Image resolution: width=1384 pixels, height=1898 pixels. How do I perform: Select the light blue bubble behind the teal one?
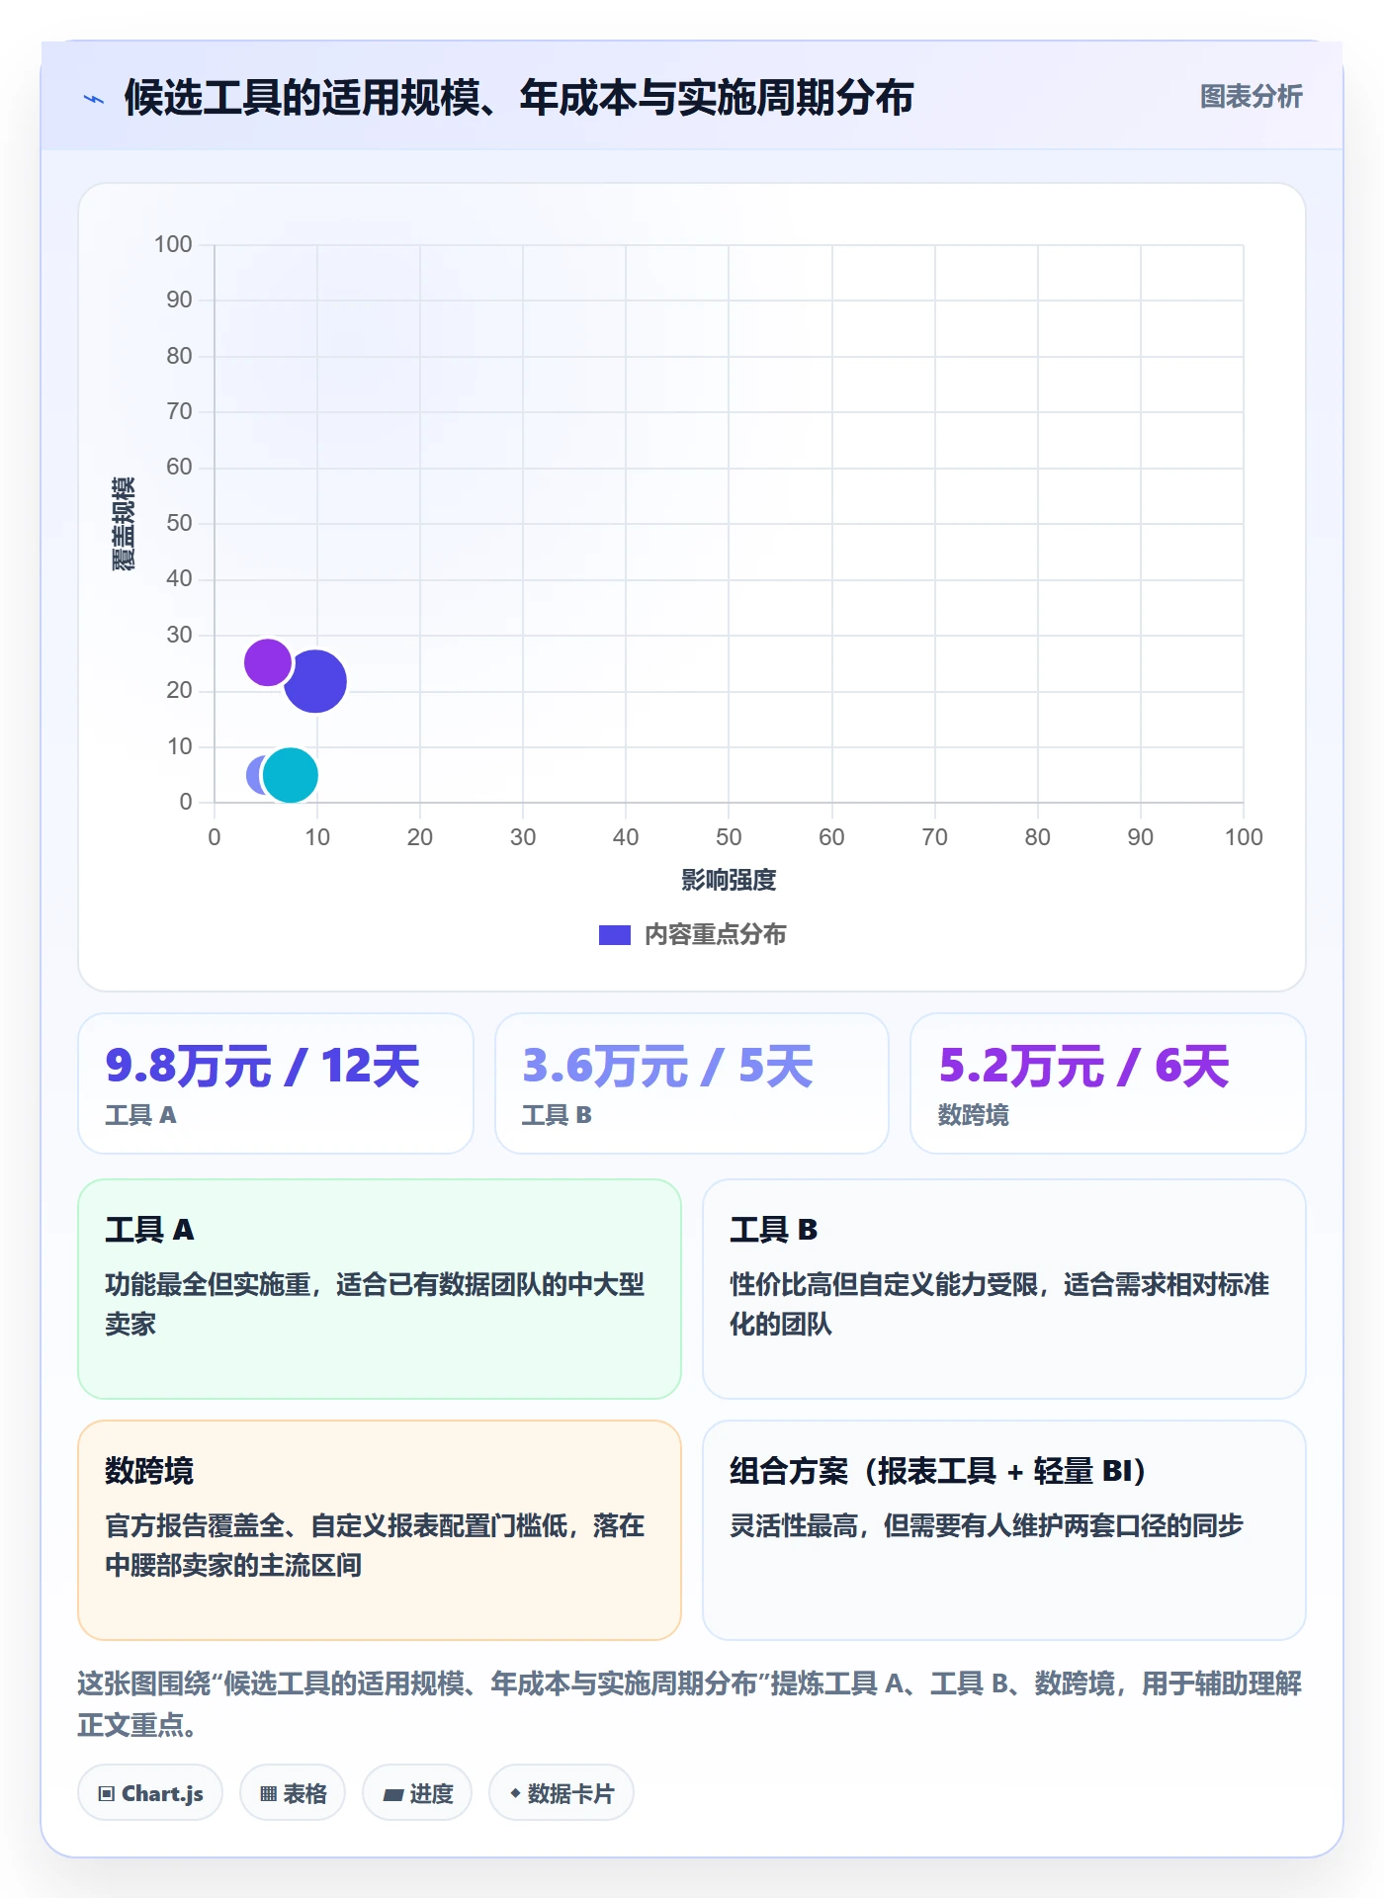point(255,775)
